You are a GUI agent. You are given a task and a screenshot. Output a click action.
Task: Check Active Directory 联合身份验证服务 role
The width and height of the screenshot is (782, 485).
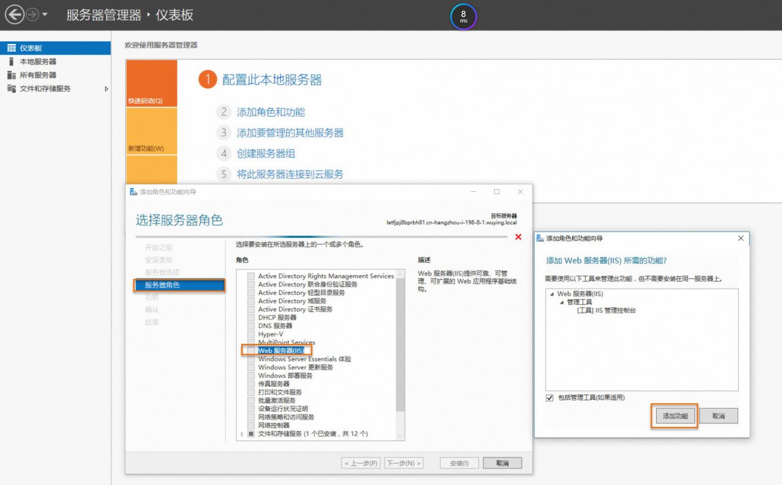click(x=251, y=285)
